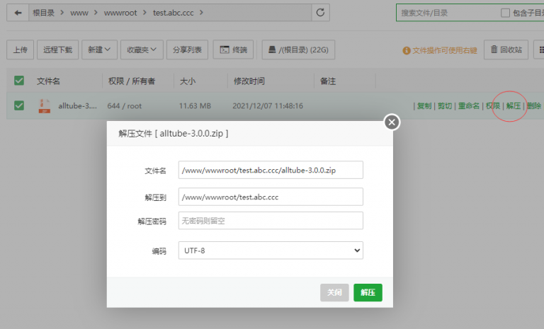Image resolution: width=544 pixels, height=329 pixels.
Task: Click the gray 关闭 button
Action: pos(334,292)
